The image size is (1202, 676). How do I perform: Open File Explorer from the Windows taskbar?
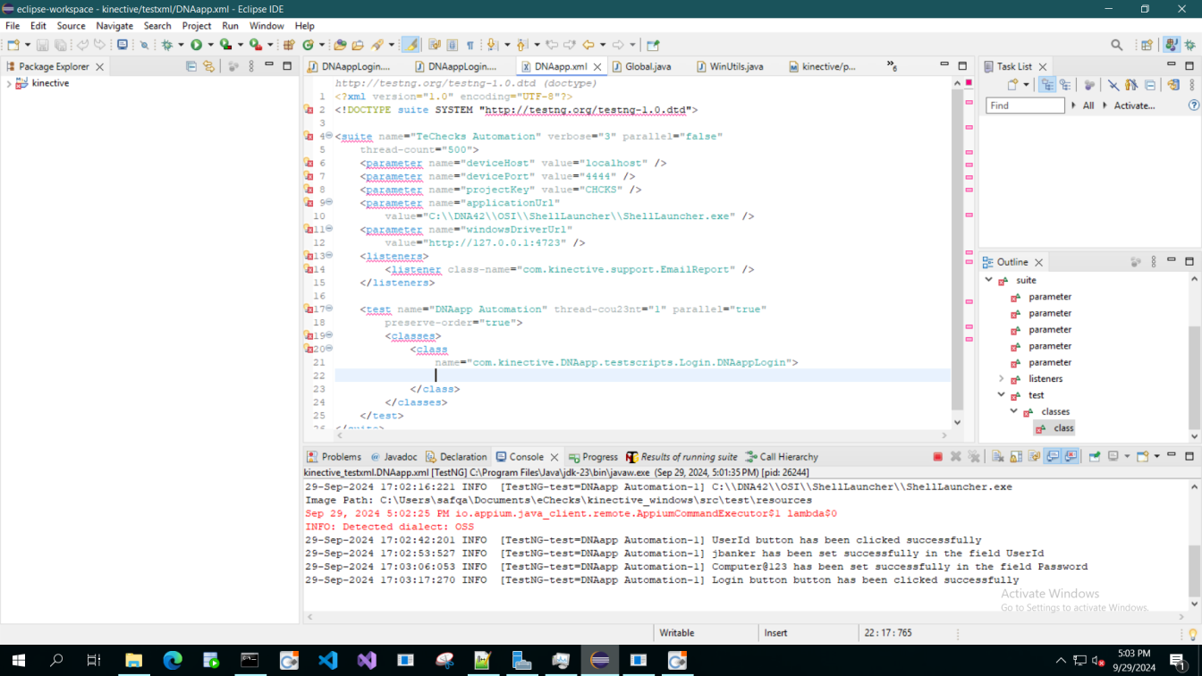coord(133,661)
